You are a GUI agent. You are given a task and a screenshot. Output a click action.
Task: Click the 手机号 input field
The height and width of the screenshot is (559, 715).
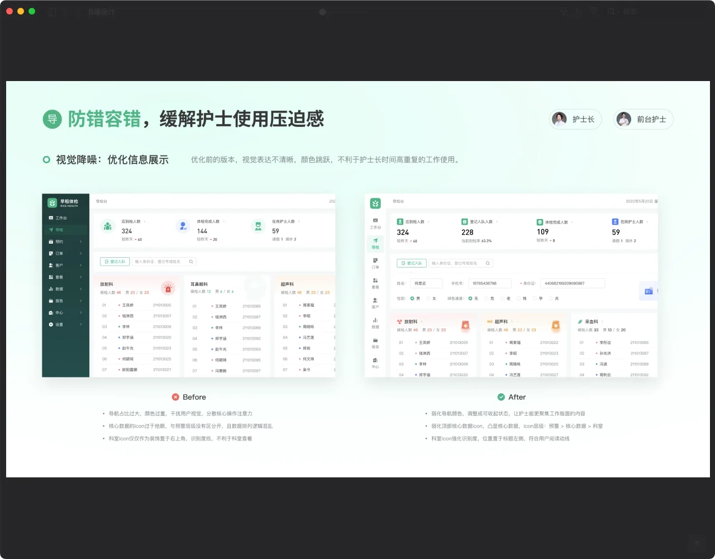click(x=489, y=283)
